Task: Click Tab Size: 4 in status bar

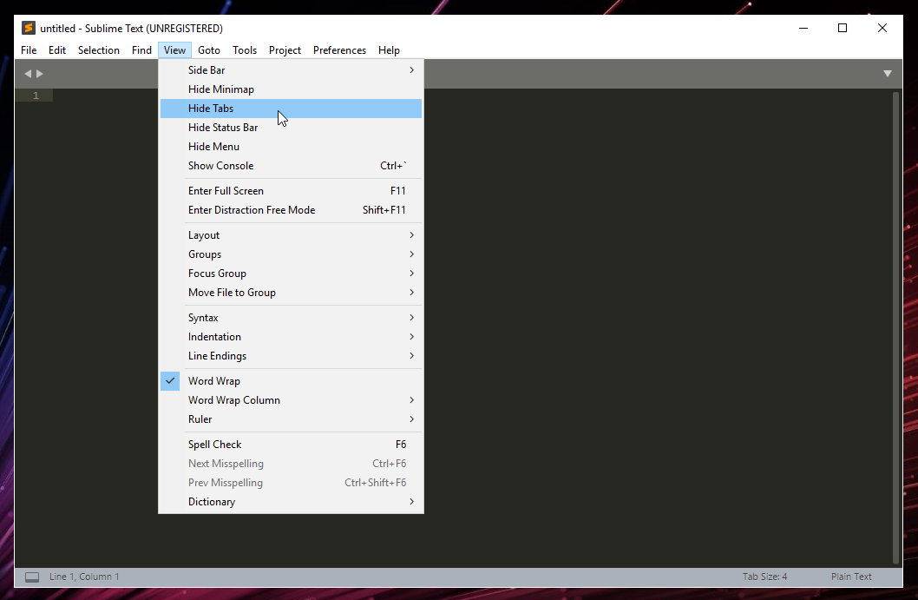Action: tap(764, 577)
